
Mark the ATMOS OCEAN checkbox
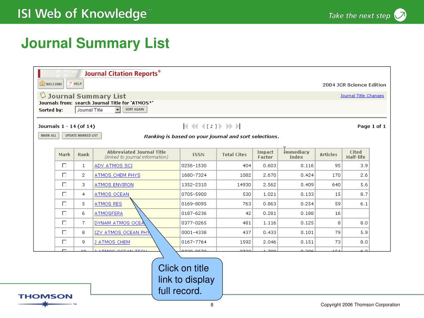click(64, 194)
